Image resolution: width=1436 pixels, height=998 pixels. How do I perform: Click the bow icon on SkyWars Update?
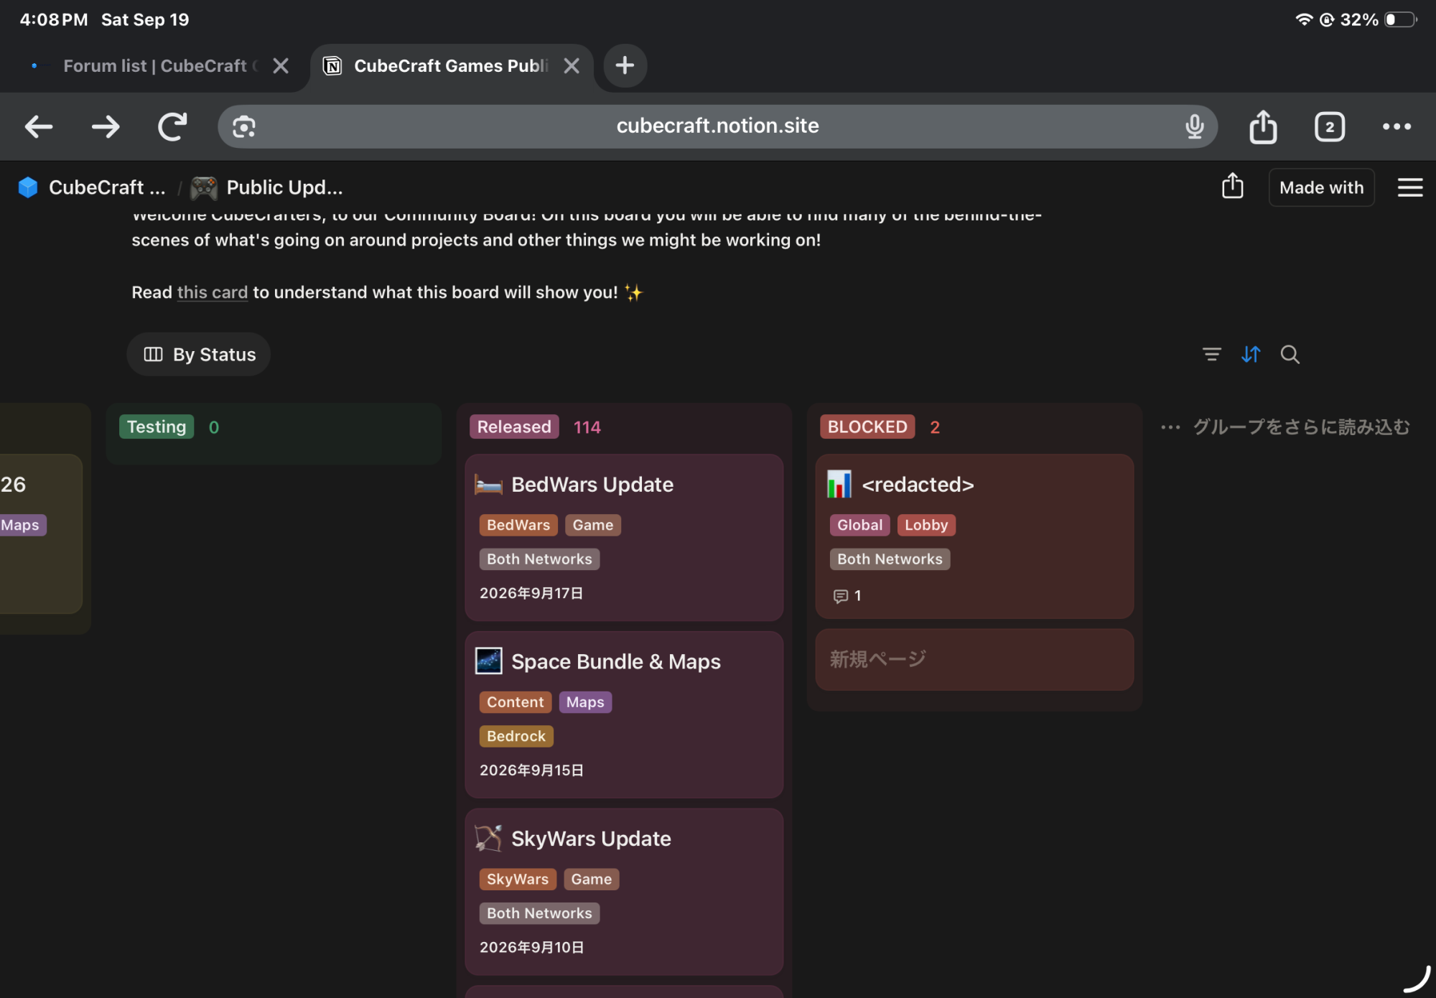(x=488, y=839)
